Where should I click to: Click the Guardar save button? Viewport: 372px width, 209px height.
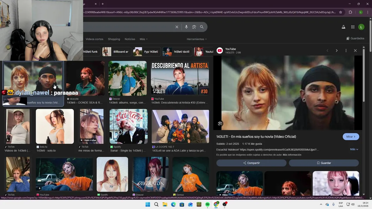[324, 163]
